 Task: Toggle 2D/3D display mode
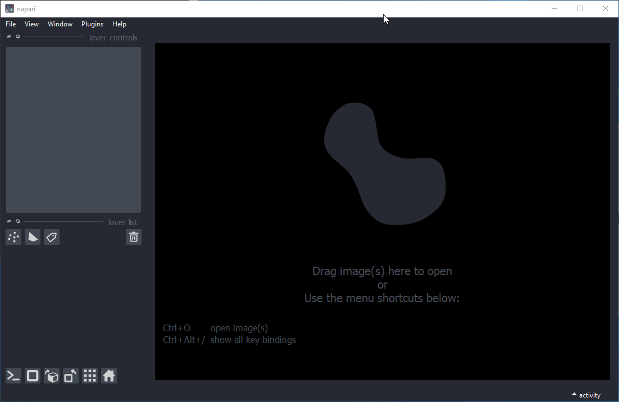pos(33,376)
